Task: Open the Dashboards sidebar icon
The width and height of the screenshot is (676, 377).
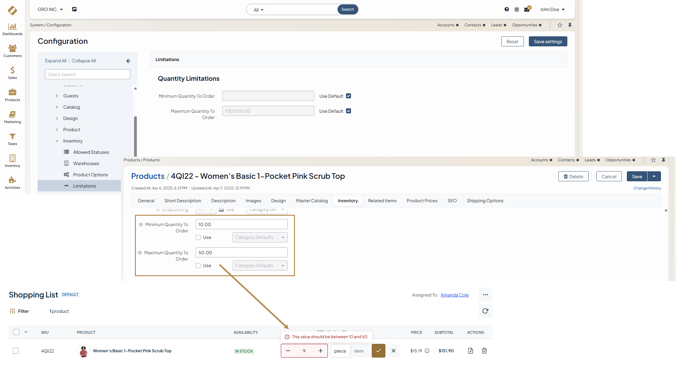Action: [x=12, y=29]
